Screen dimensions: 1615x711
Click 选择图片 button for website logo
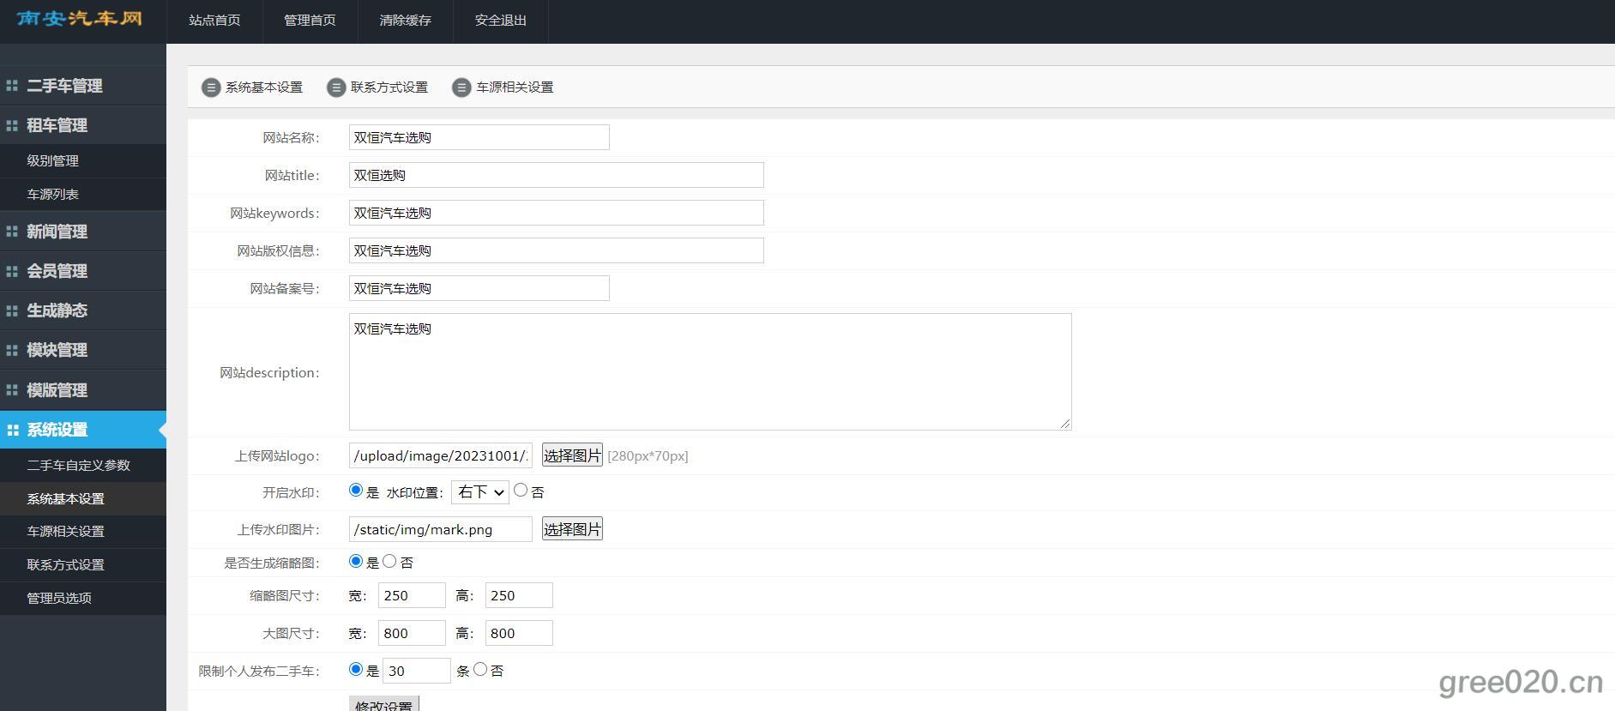pos(572,455)
